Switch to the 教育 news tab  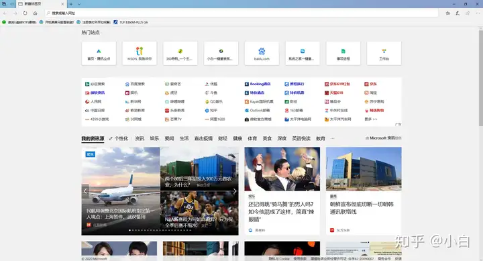tap(321, 138)
